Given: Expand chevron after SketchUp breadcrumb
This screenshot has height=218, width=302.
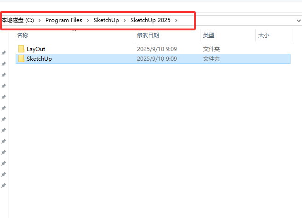Looking at the screenshot, I should 125,20.
